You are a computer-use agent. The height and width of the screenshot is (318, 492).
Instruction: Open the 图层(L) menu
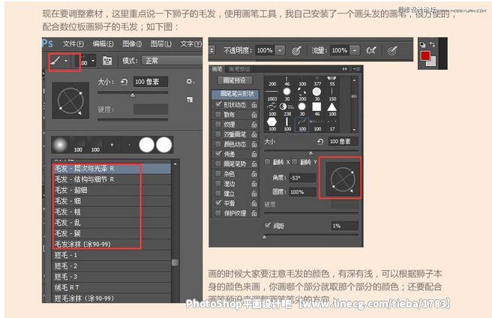click(x=161, y=43)
